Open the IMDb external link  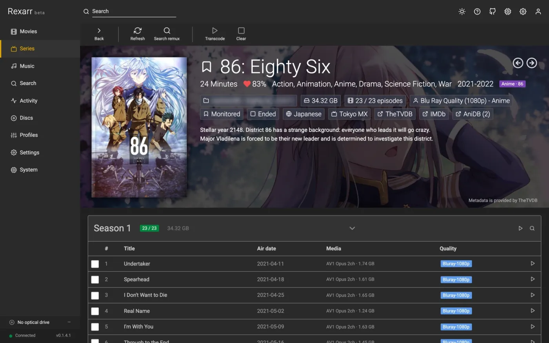[x=434, y=114]
